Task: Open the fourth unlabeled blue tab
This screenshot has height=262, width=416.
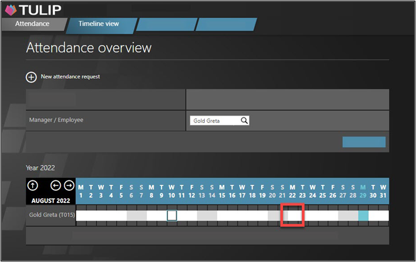Action: tap(226, 24)
